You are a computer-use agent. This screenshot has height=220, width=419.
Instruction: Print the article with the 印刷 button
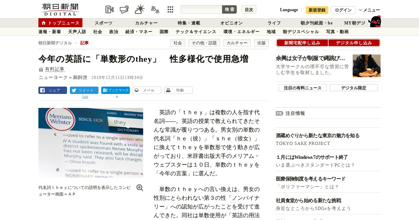coord(178,90)
